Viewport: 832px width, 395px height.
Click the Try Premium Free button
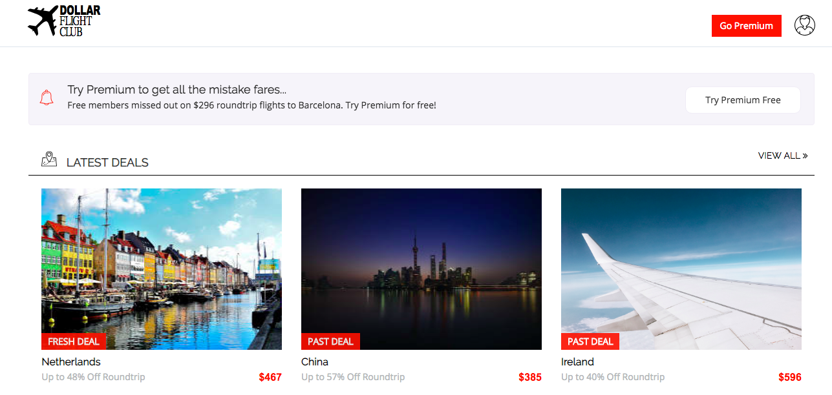(743, 100)
